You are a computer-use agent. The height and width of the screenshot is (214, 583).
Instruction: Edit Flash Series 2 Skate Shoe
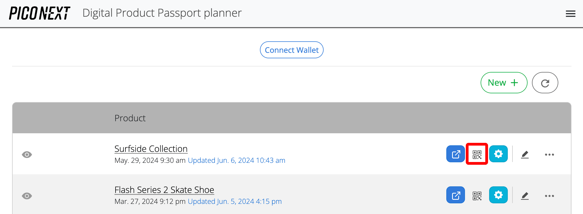click(525, 196)
